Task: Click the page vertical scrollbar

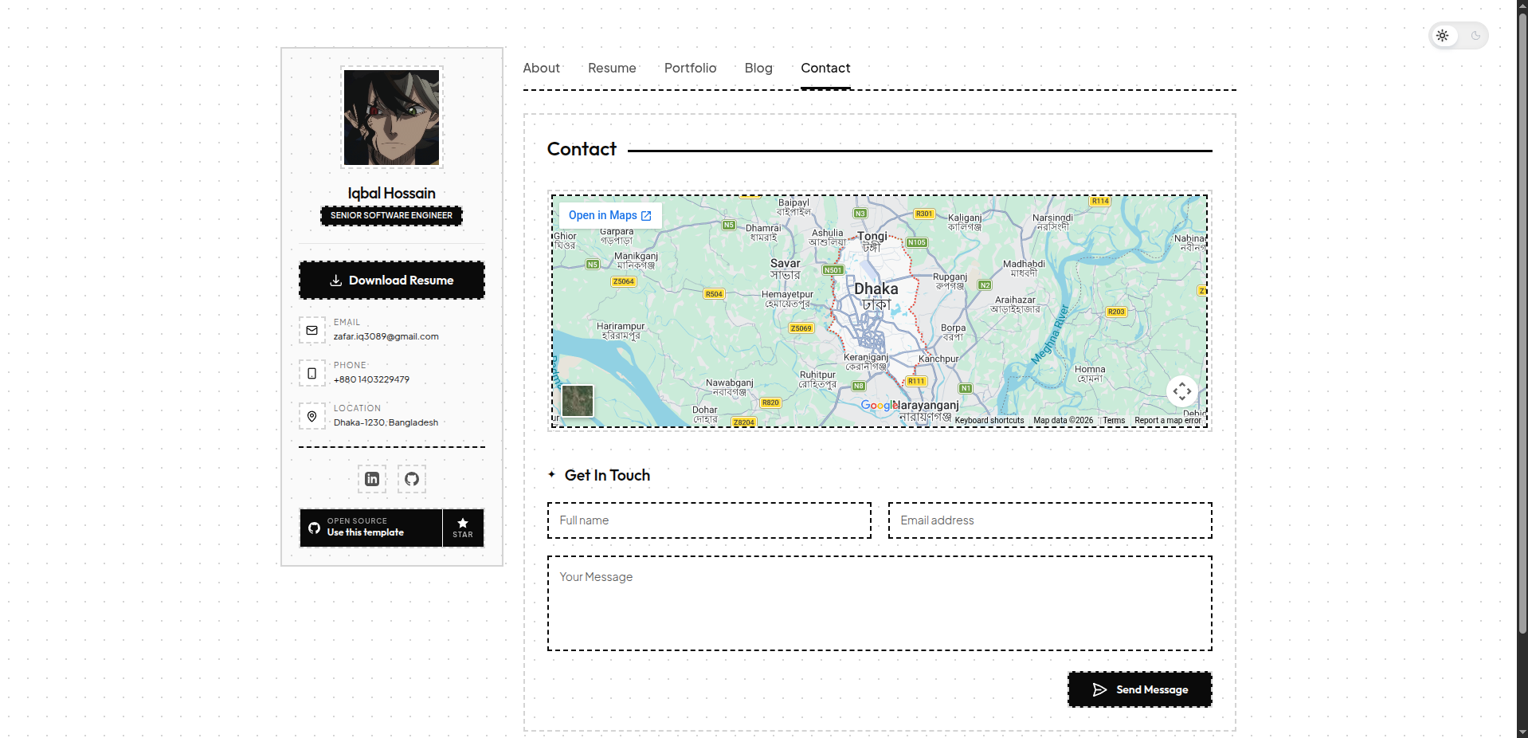Action: (1522, 319)
